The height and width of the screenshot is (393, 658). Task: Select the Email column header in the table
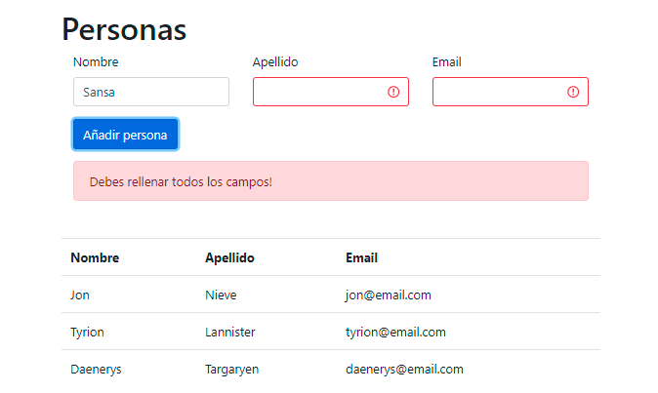pos(361,257)
